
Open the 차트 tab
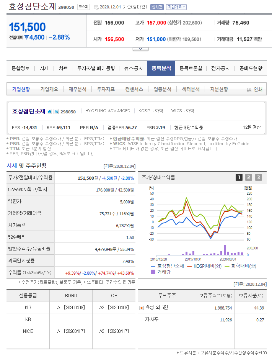[x=63, y=68]
